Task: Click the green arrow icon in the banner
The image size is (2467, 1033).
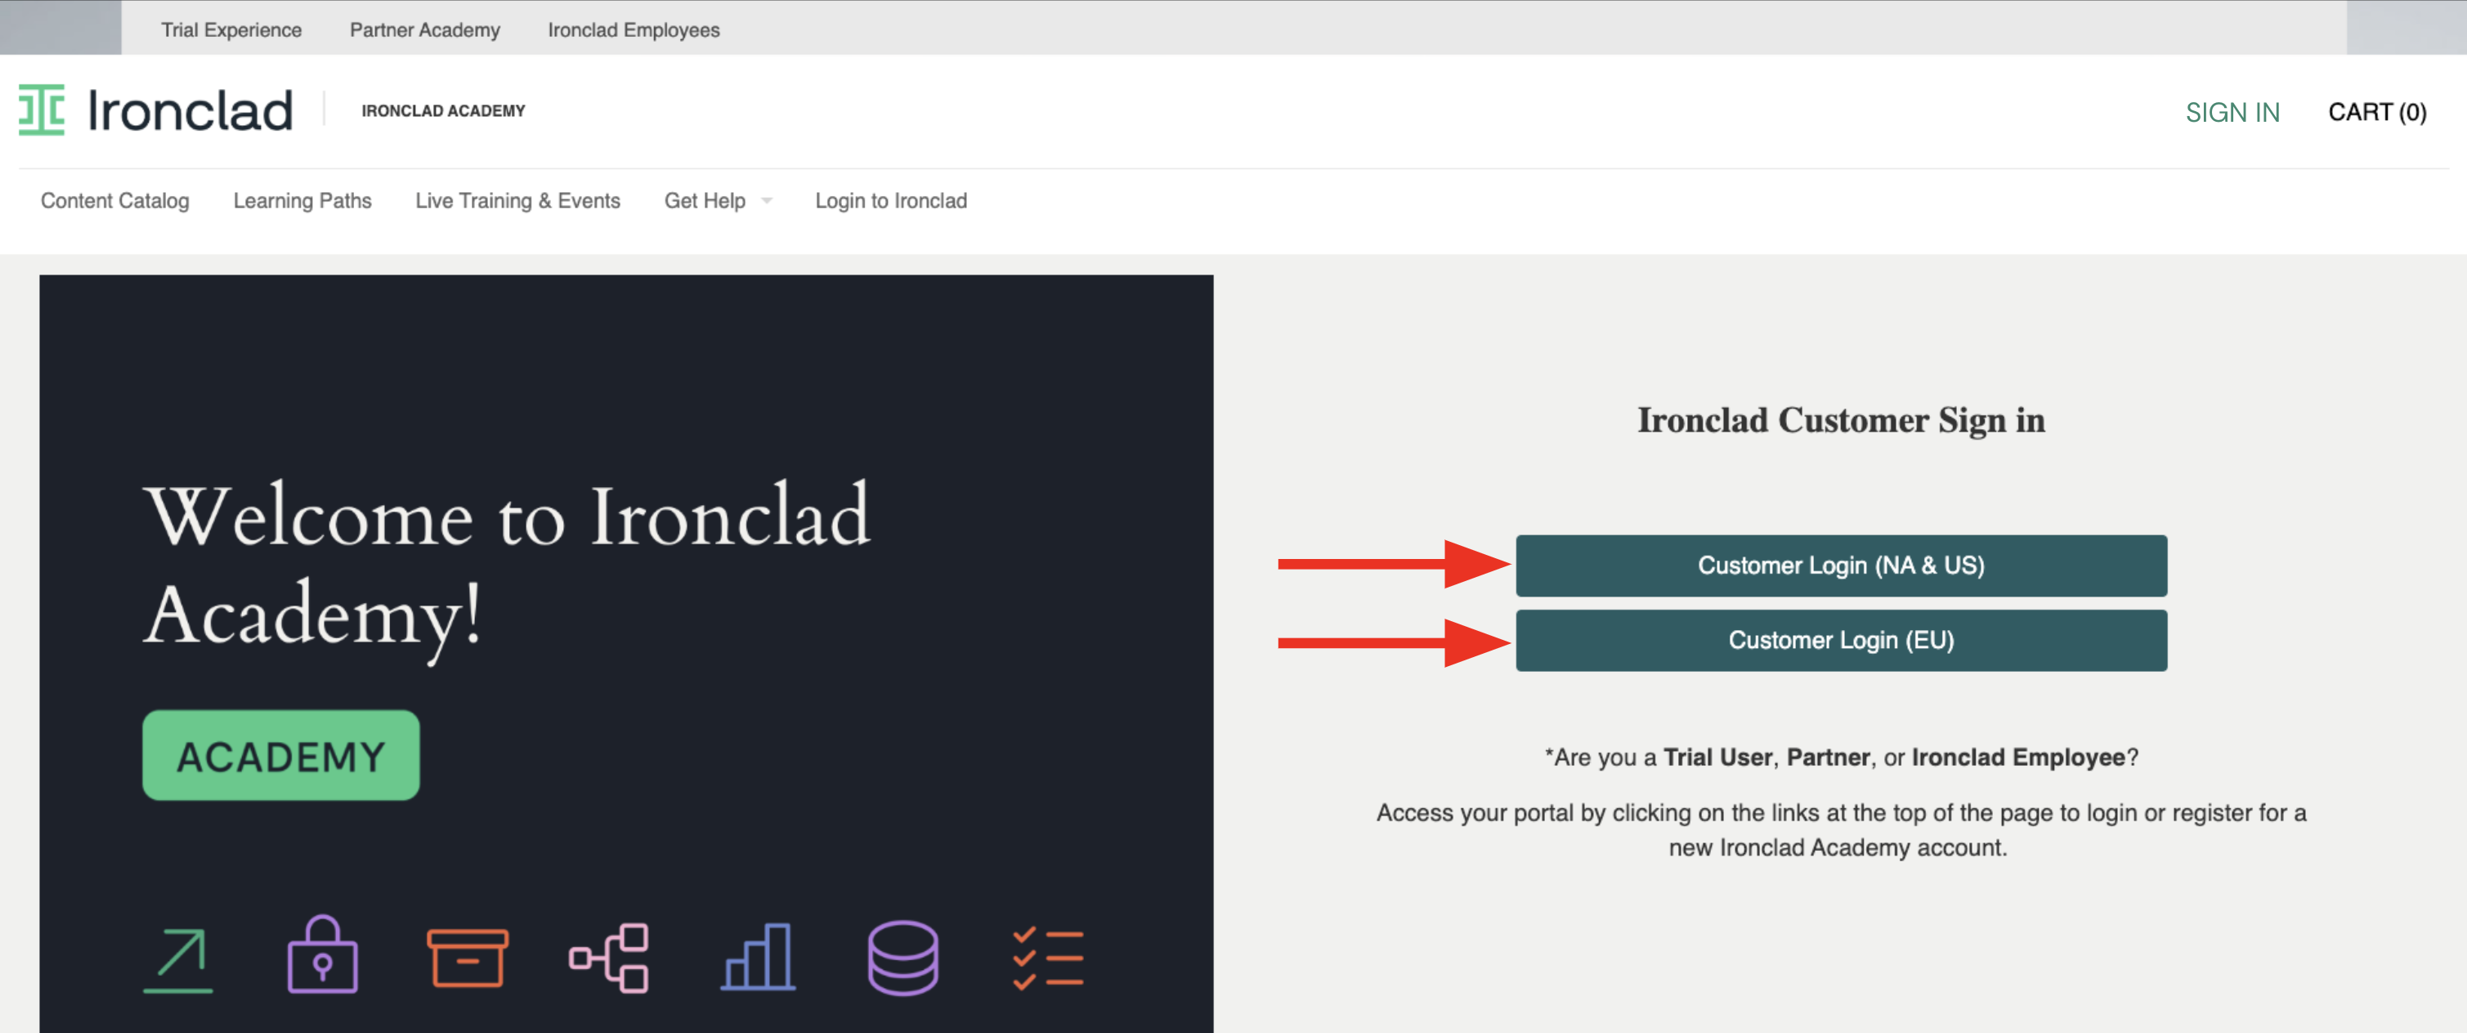Action: pos(178,959)
